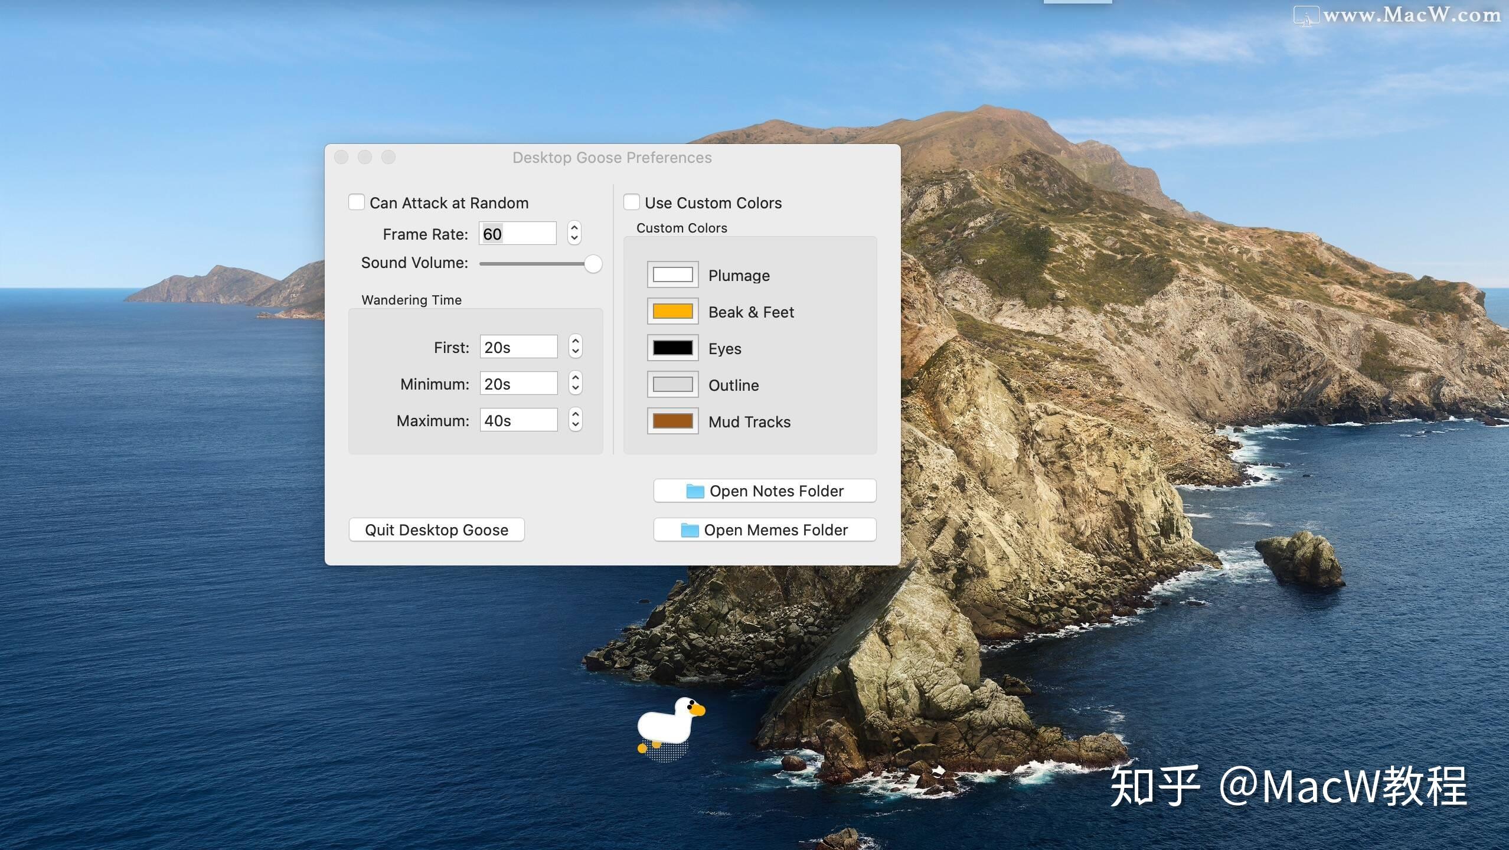
Task: Click the Maximum wandering time stepper
Action: 575,420
